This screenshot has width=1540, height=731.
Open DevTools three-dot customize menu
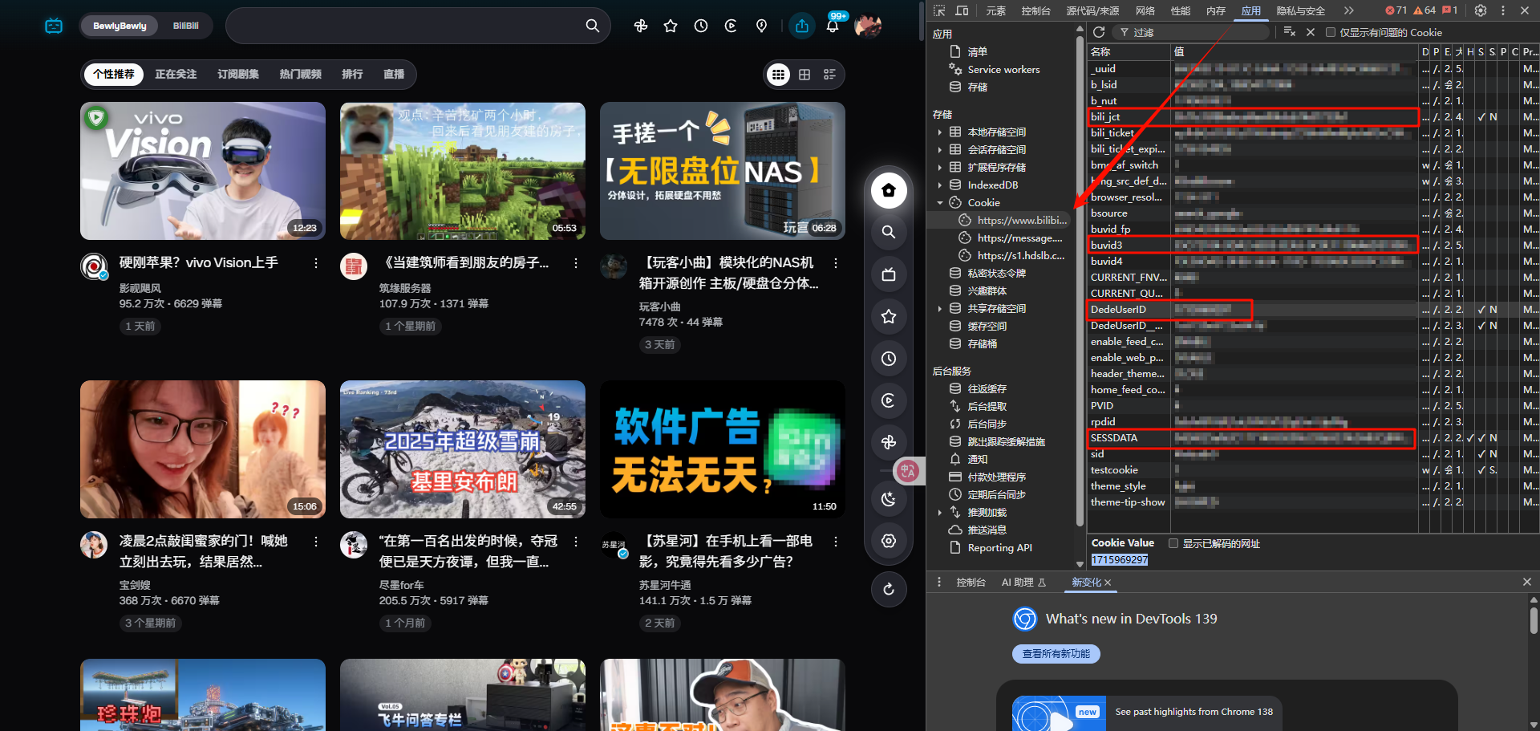click(x=1503, y=10)
